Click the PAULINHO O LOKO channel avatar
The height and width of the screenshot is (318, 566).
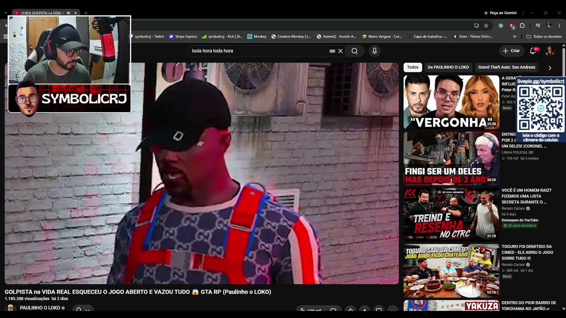pos(11,308)
